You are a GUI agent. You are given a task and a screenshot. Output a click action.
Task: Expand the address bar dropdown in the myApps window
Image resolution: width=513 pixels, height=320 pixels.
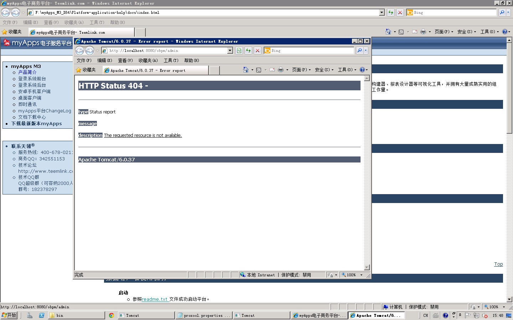click(382, 12)
